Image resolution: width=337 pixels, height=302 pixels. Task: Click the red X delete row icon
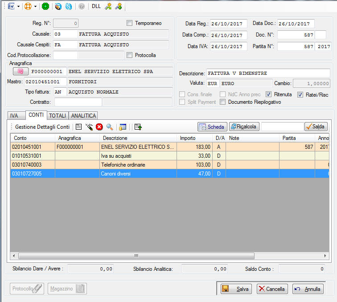(99, 127)
